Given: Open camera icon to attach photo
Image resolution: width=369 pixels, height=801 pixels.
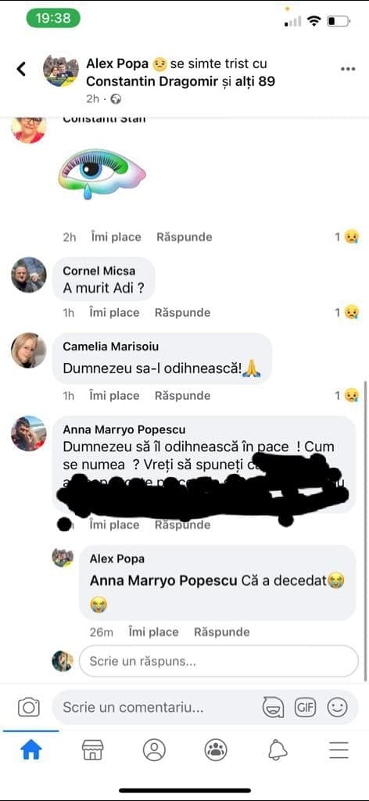Looking at the screenshot, I should tap(29, 707).
